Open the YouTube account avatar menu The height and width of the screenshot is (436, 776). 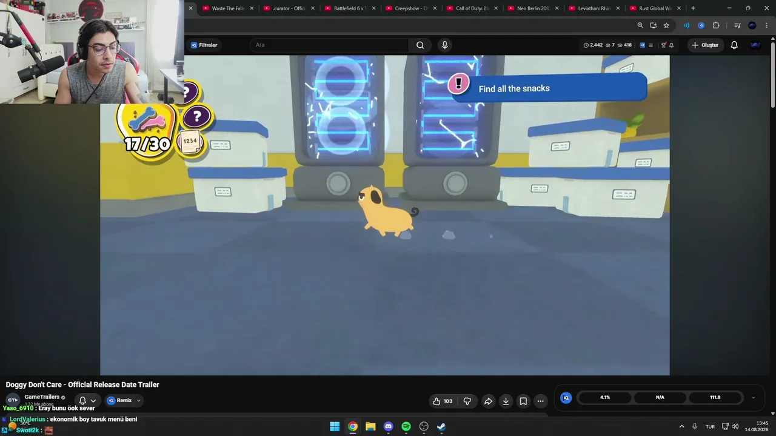tap(755, 45)
